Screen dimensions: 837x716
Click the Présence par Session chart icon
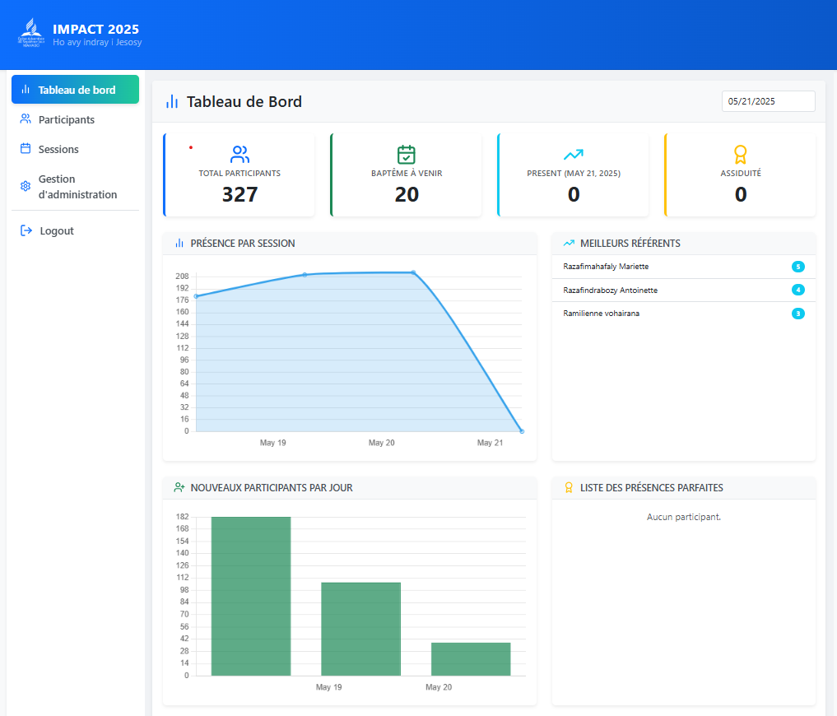coord(178,243)
